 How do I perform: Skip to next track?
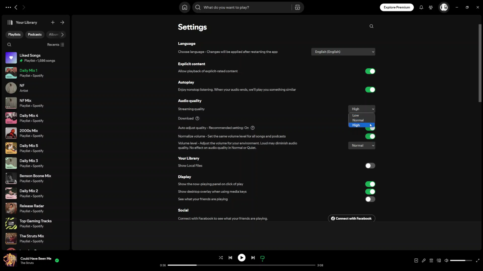click(x=253, y=258)
